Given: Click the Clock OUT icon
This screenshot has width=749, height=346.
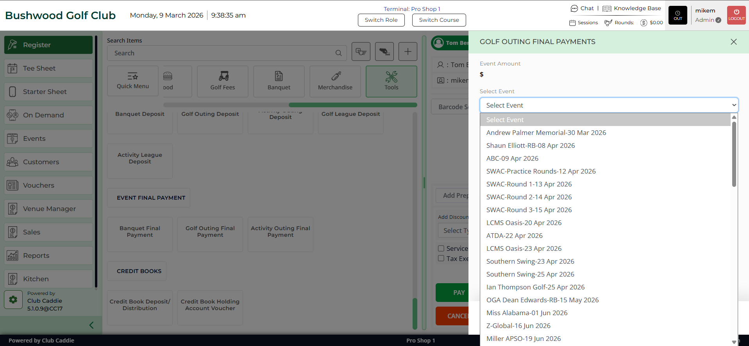Looking at the screenshot, I should point(677,15).
